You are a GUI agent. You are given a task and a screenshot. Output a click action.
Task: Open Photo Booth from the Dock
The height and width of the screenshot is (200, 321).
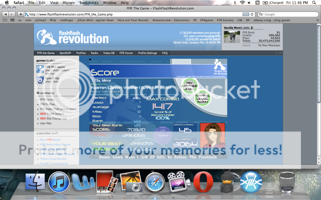[x=104, y=182]
